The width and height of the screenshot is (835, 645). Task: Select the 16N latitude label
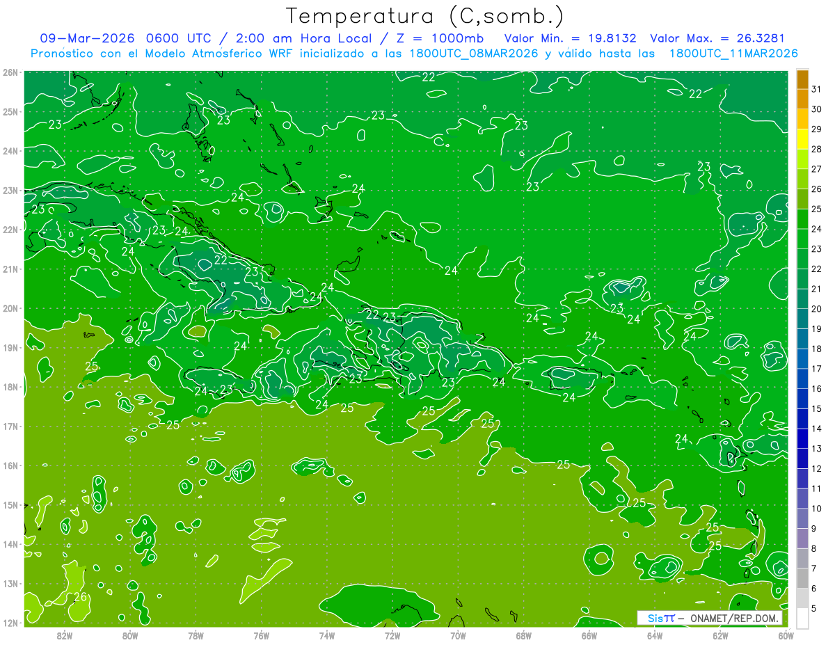pos(10,465)
